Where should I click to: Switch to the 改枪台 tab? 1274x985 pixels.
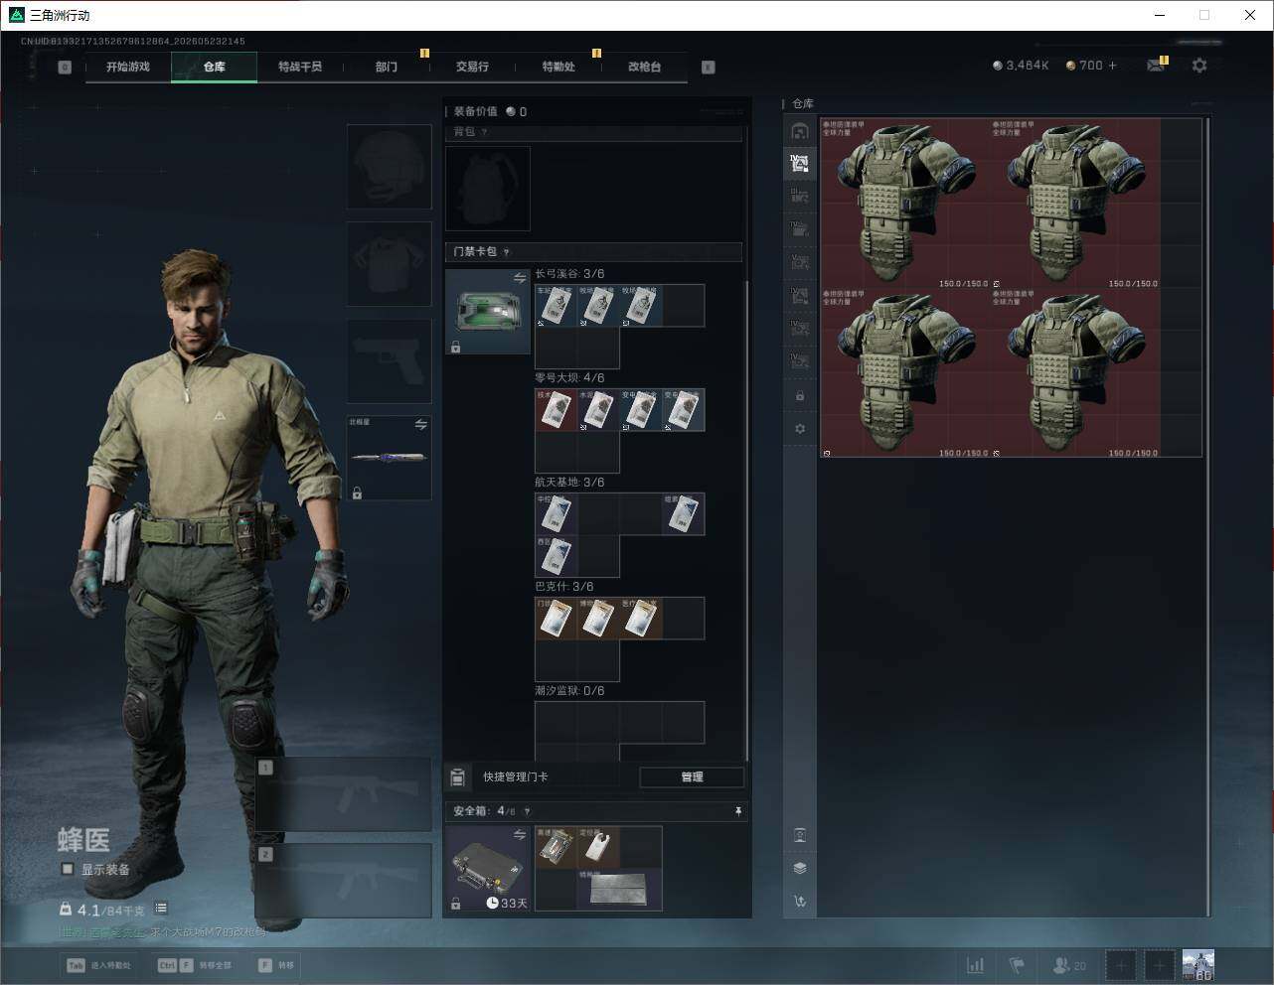click(644, 67)
